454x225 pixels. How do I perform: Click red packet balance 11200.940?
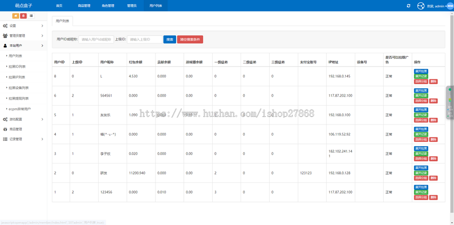click(137, 173)
